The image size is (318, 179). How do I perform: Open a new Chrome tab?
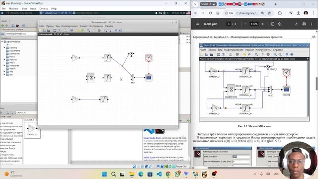click(x=275, y=4)
